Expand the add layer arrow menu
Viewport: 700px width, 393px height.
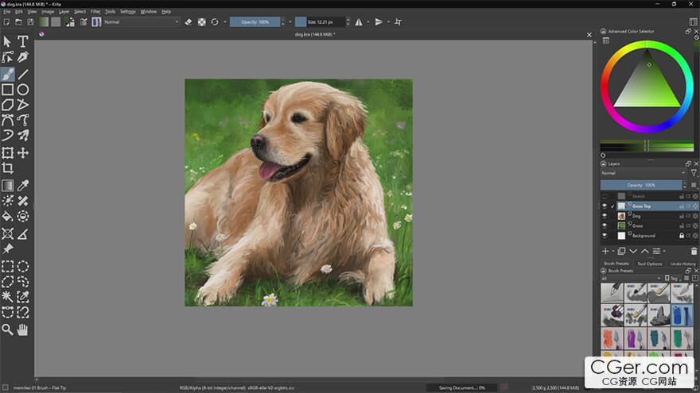coord(612,251)
